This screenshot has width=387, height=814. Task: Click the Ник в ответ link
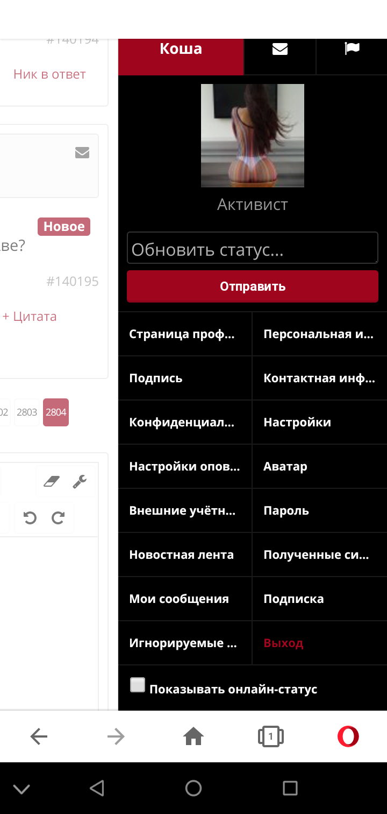(49, 74)
